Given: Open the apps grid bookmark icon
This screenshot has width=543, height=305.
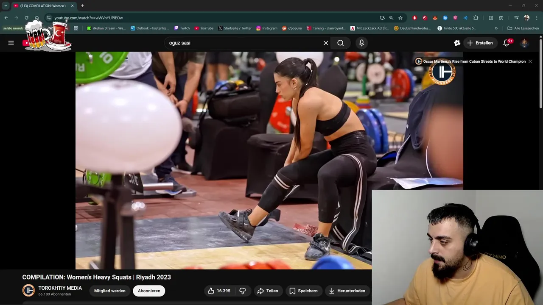Looking at the screenshot, I should [76, 28].
